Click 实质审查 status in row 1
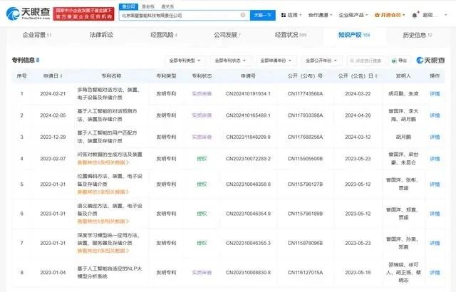 [202, 94]
